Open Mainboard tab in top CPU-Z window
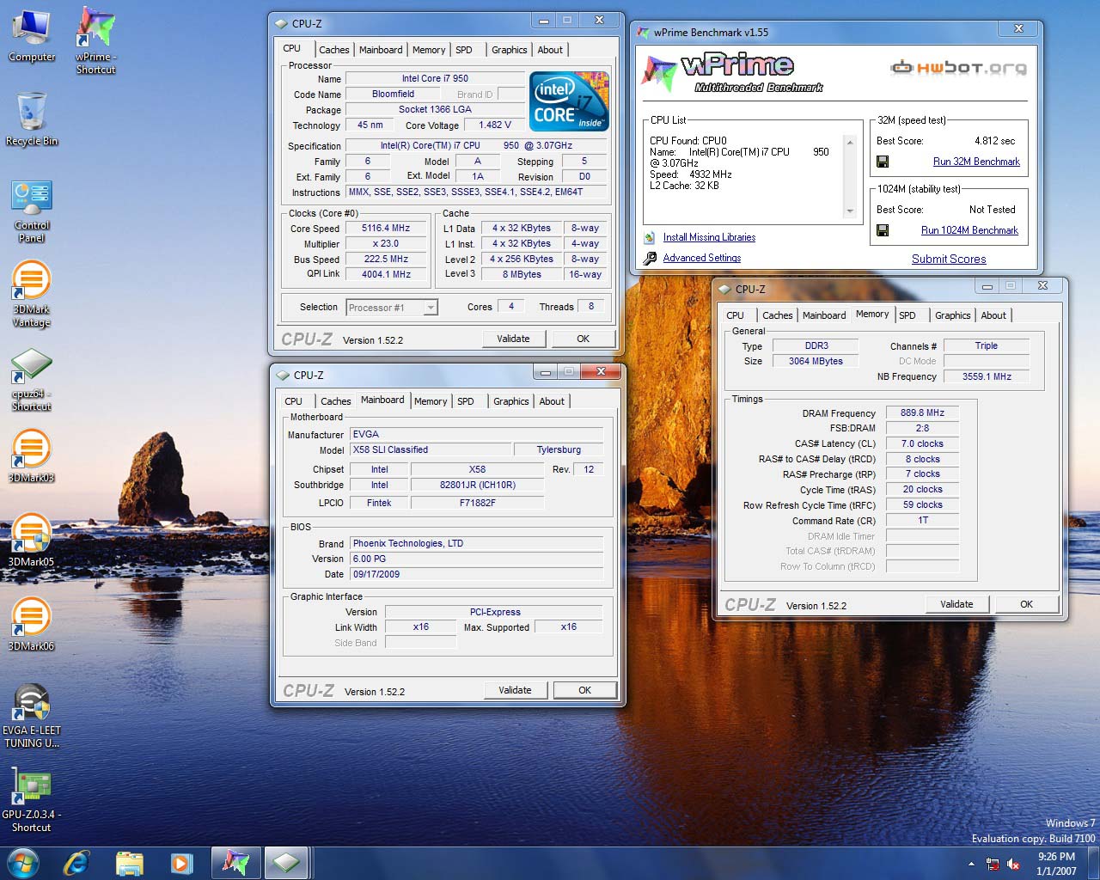 (381, 50)
